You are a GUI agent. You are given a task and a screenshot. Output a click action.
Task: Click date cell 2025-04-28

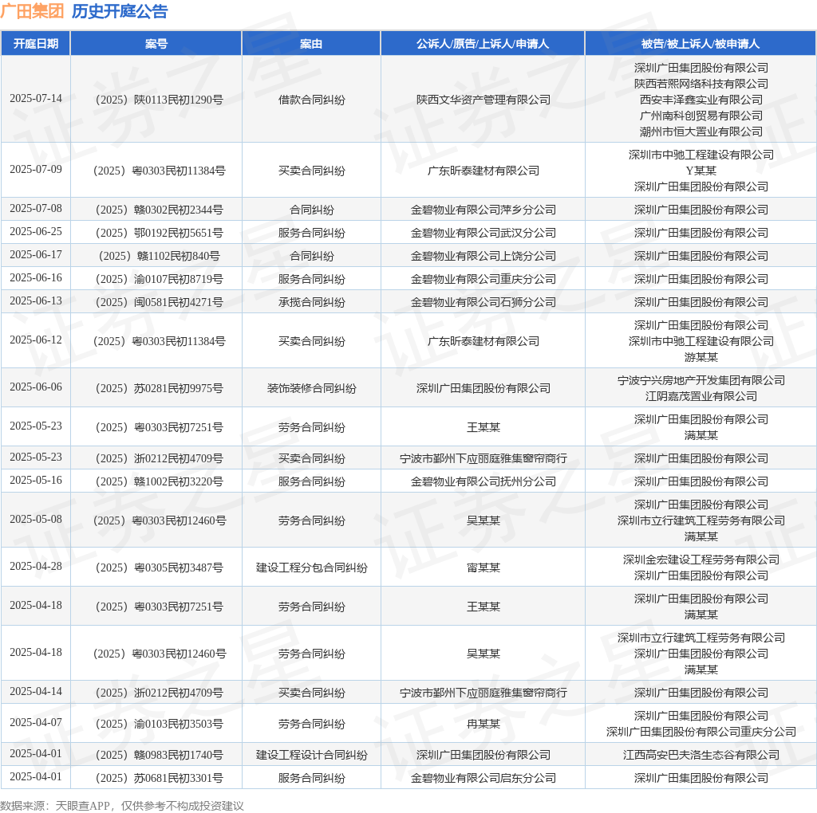coord(35,566)
